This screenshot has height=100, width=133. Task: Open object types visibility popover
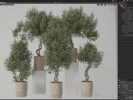pos(98,5)
